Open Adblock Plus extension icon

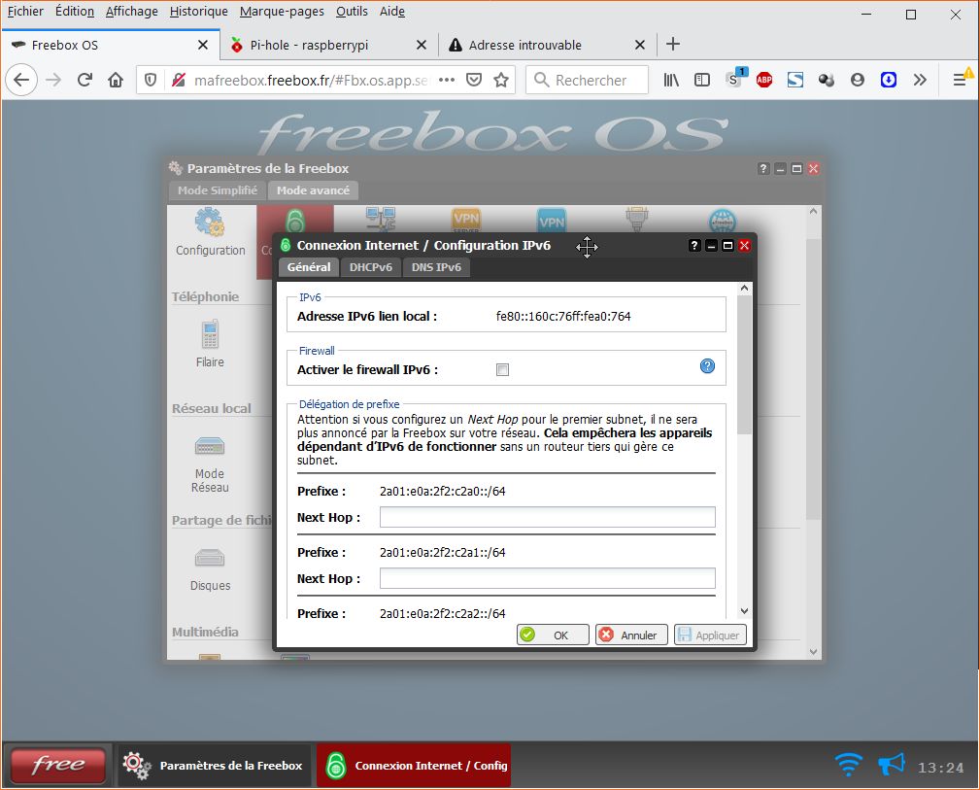pos(764,80)
